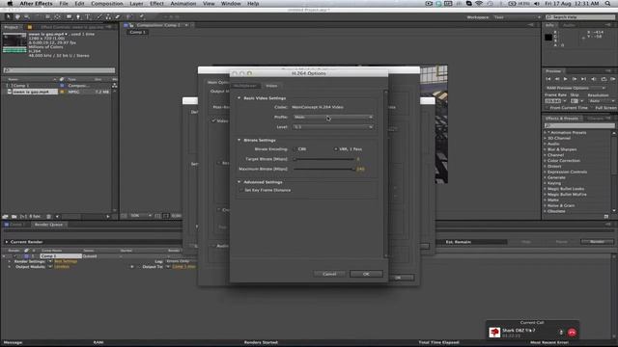Collapse Bitrate Settings section
Image resolution: width=618 pixels, height=347 pixels.
coord(239,140)
